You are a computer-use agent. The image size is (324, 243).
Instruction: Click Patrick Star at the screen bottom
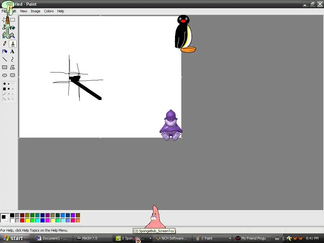point(155,217)
